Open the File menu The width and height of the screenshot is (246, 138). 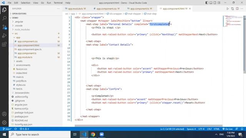coord(9,3)
